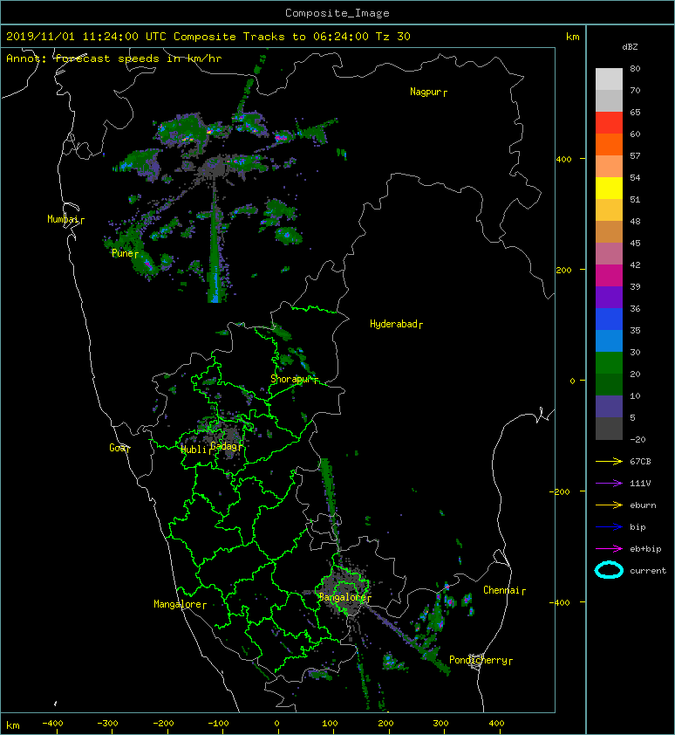The height and width of the screenshot is (735, 675).
Task: Select the mauve 42–45 dBZ swatch
Action: 609,254
